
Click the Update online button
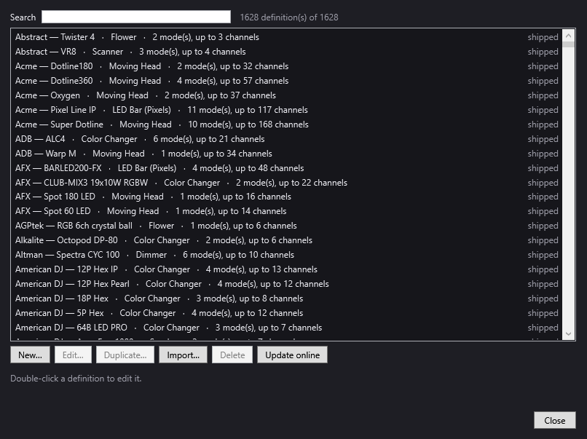[292, 355]
